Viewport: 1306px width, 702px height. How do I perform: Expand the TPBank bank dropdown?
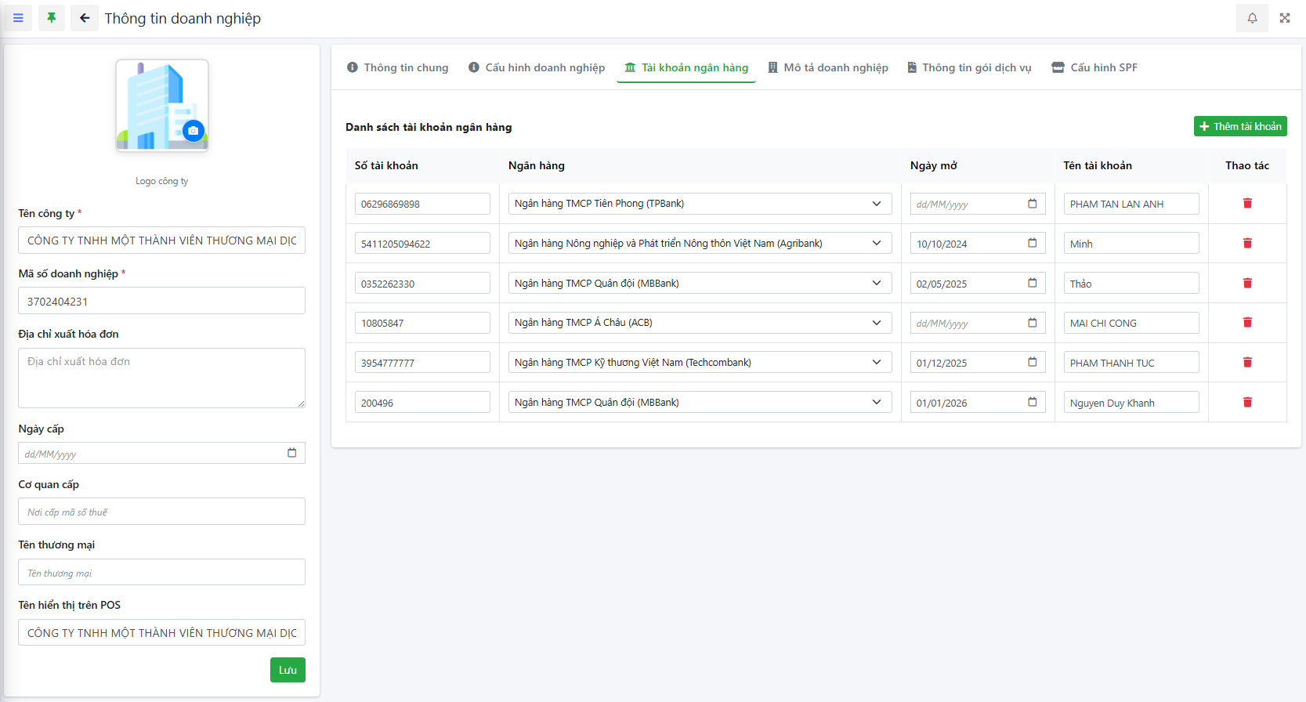[876, 204]
